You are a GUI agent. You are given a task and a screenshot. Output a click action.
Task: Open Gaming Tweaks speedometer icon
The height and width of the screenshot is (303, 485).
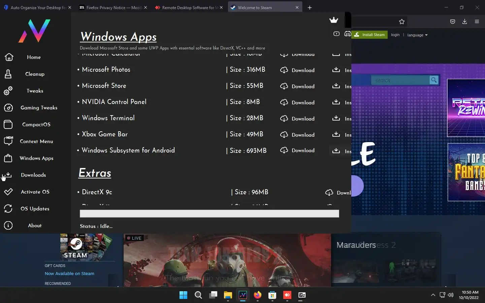8,108
